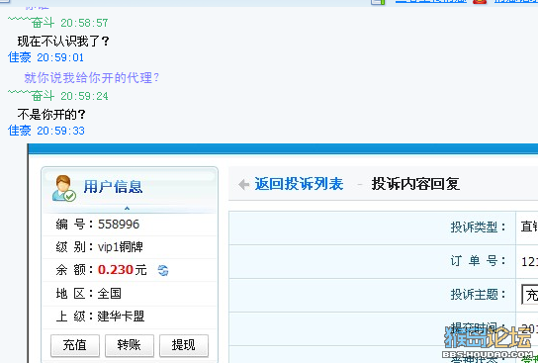The width and height of the screenshot is (538, 363).
Task: Refresh balance with the blue refresh icon
Action: point(163,270)
